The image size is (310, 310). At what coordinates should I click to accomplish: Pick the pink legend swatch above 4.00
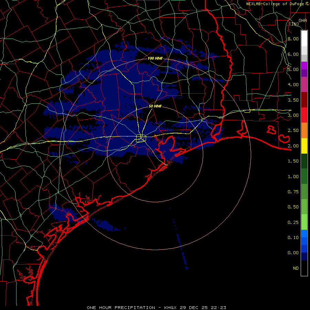(x=304, y=84)
